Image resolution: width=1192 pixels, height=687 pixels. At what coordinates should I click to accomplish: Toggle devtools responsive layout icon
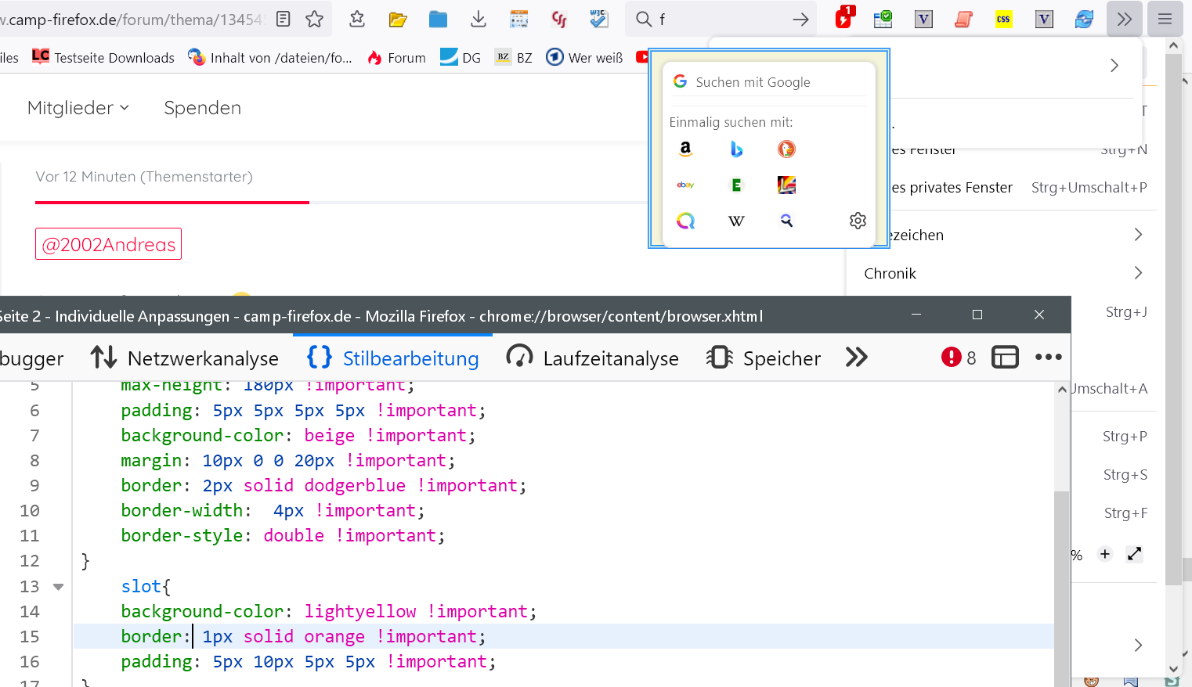[x=1005, y=358]
